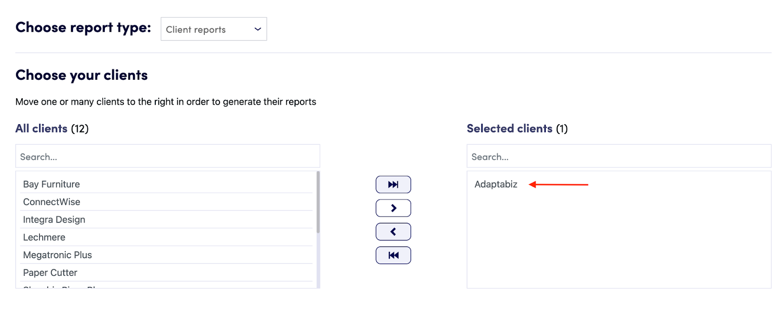Viewport: 784px width, 309px height.
Task: Click the Choose report type label
Action: 83,27
